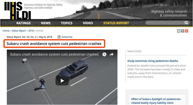
Task: Click article headline 'Subaru crash avoidance system cuts pedestrian crashes'
Action: pyautogui.click(x=54, y=44)
